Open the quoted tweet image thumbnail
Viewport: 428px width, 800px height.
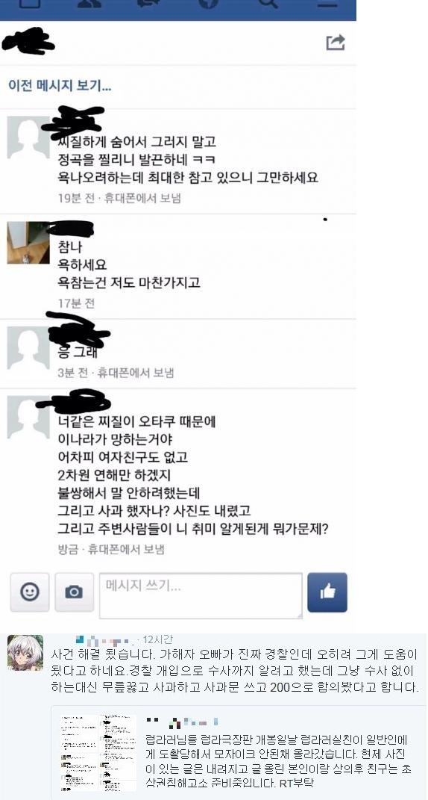[x=98, y=752]
